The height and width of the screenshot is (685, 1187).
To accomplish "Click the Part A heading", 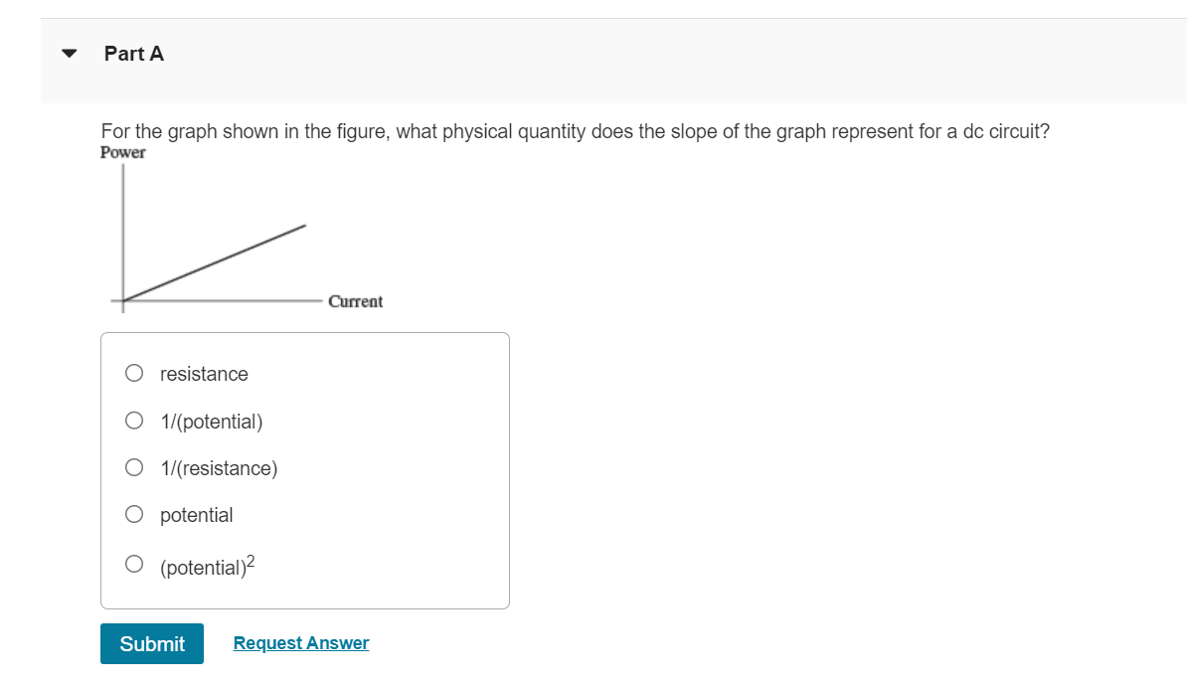I will [x=133, y=54].
